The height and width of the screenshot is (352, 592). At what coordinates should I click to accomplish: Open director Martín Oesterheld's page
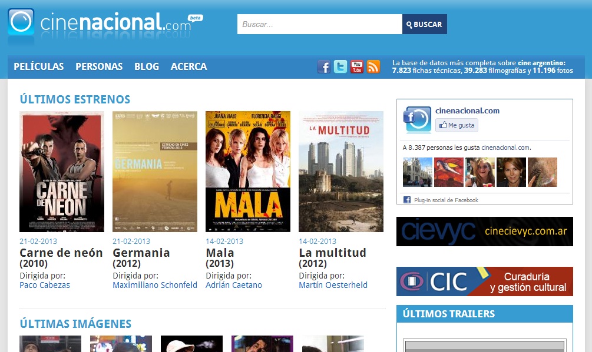point(333,285)
